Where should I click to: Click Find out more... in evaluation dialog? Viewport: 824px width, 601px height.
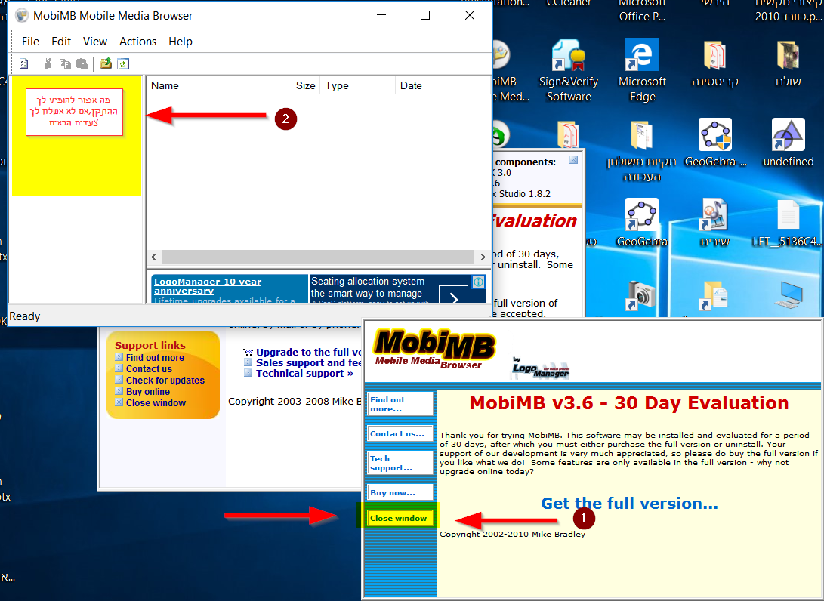(x=400, y=404)
